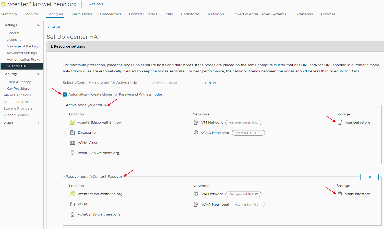Screen dimensions: 384x229
Task: Click Active node vsanDatastore storage icon
Action: tap(340, 122)
